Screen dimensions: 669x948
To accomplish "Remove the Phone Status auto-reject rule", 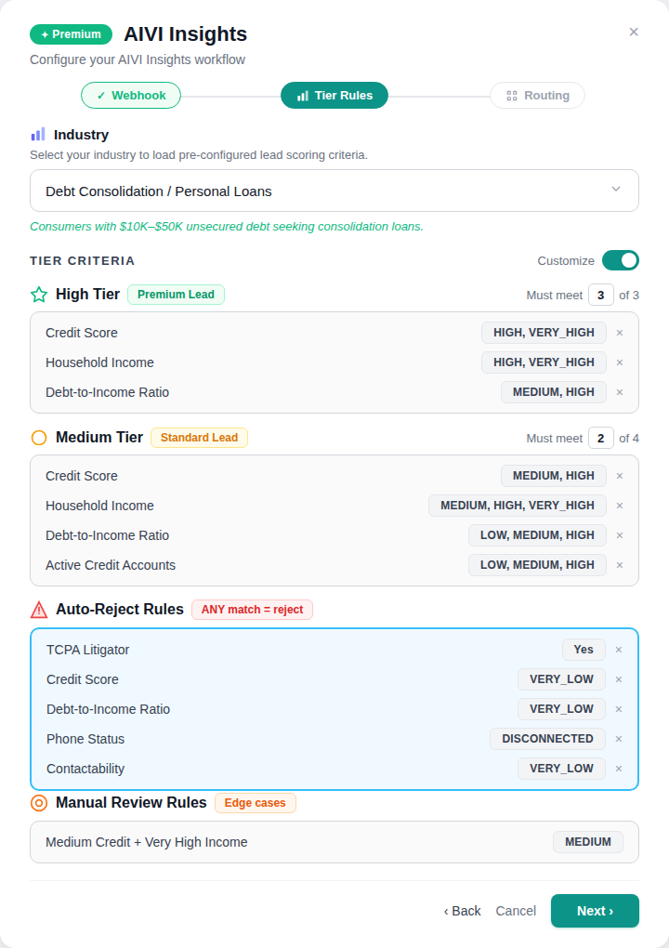I will tap(618, 739).
